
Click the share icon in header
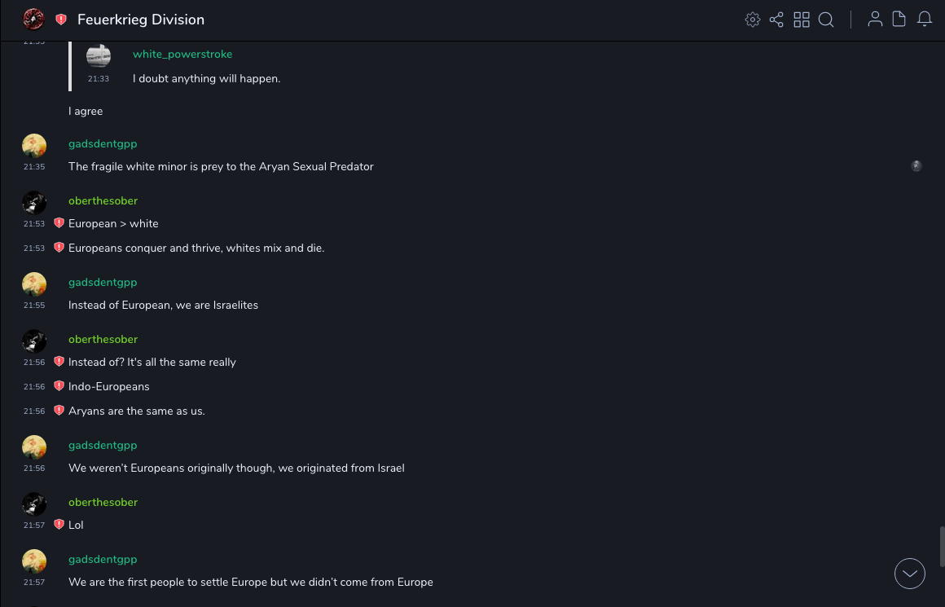776,20
